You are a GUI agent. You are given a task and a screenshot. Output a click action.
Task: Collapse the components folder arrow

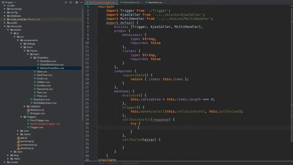(18, 40)
